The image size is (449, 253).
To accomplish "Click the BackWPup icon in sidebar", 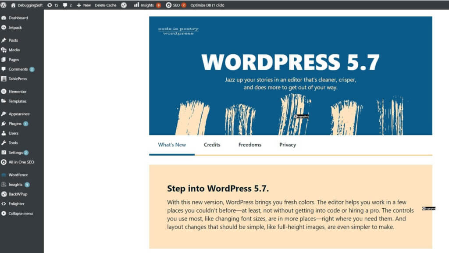I will (x=4, y=194).
